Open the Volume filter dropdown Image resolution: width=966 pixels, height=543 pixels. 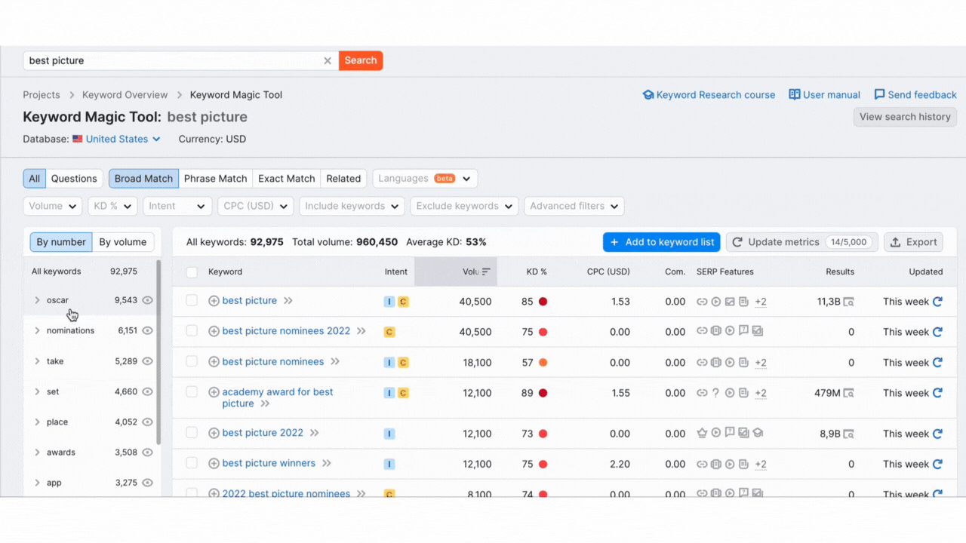(53, 206)
